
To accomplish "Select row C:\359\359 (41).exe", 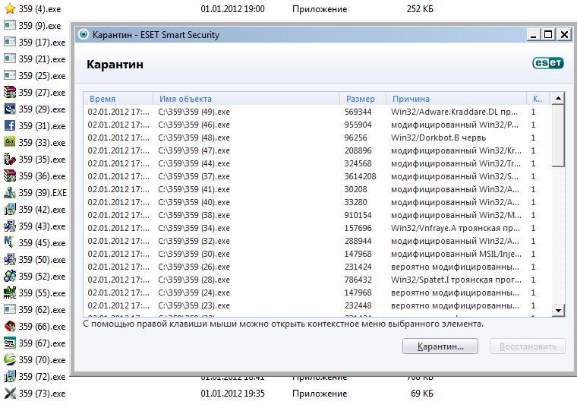I will [x=317, y=189].
